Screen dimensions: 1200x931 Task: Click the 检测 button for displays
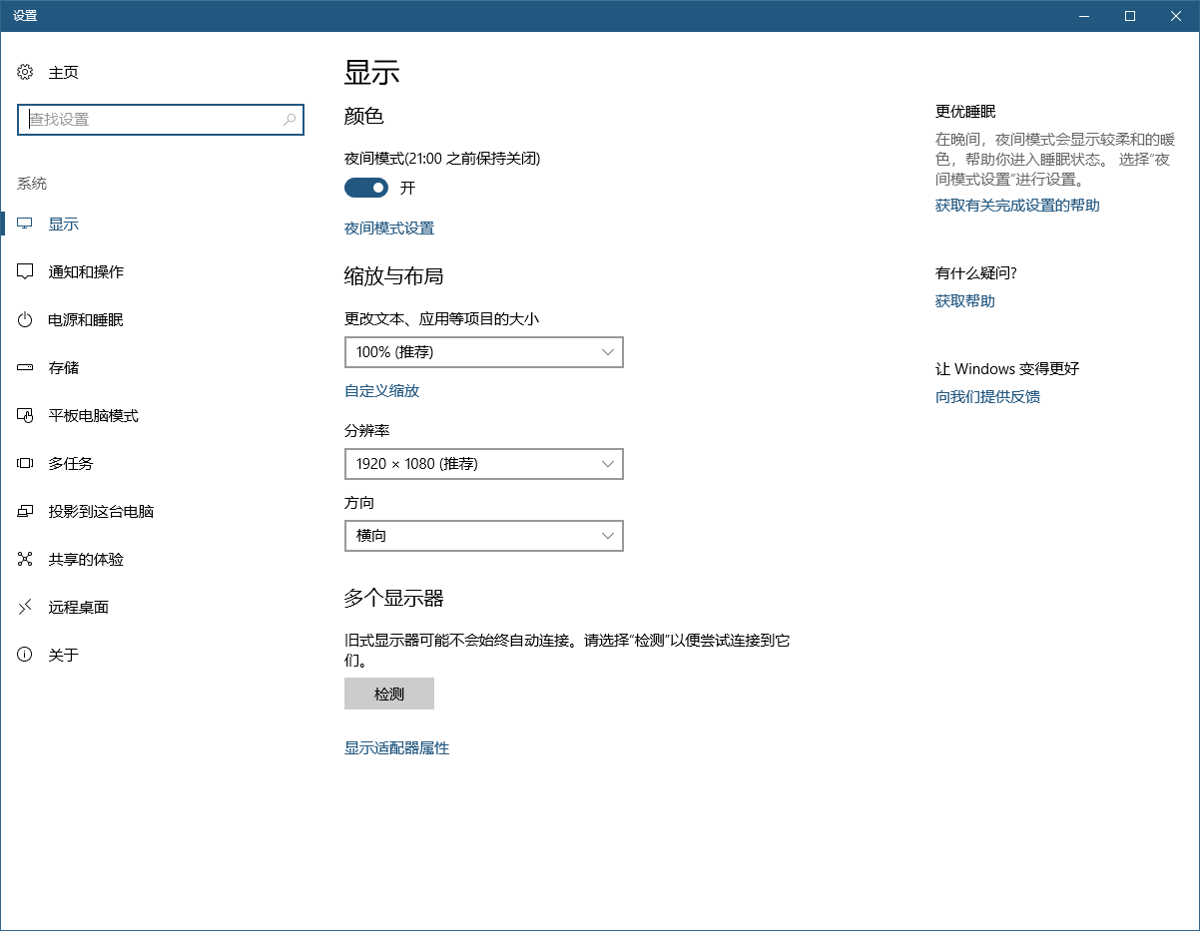coord(388,694)
